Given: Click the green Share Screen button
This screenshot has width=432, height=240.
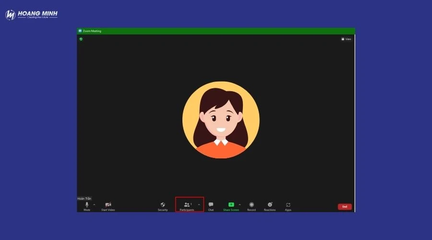Looking at the screenshot, I should point(231,206).
